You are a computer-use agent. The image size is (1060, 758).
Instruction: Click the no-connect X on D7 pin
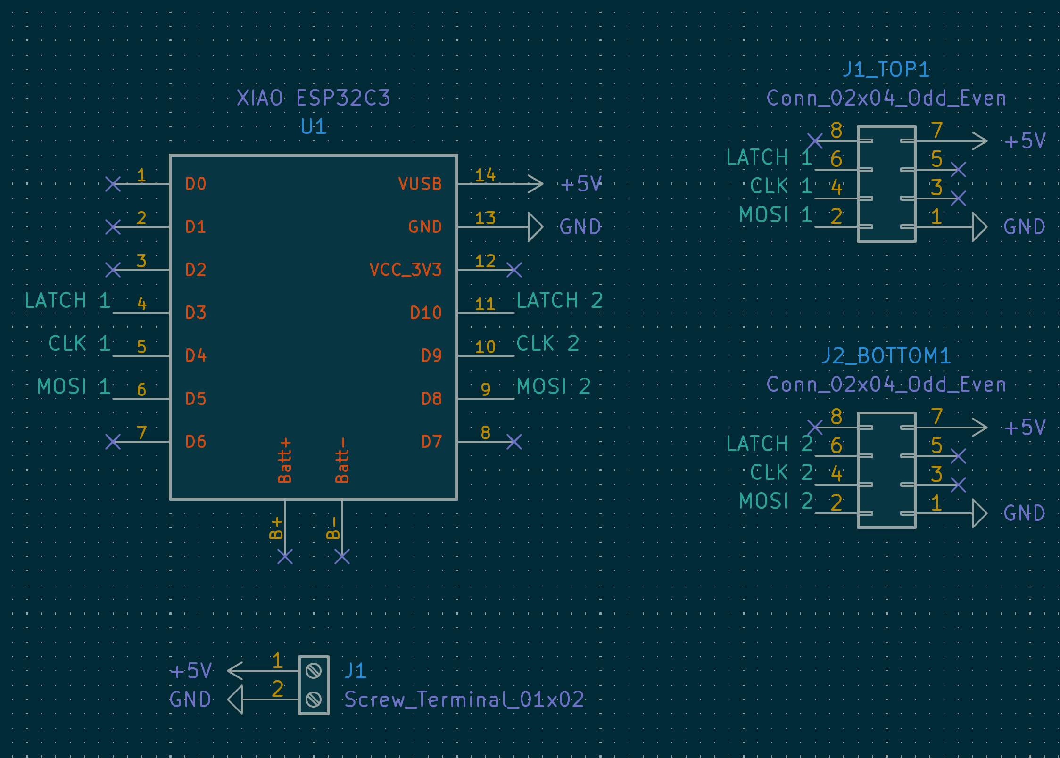coord(514,442)
